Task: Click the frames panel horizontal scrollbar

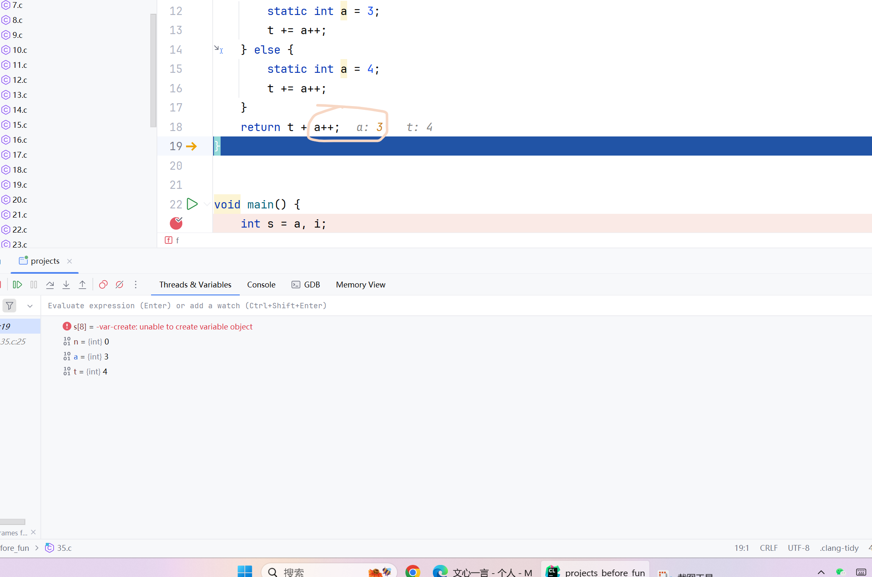Action: pos(12,522)
